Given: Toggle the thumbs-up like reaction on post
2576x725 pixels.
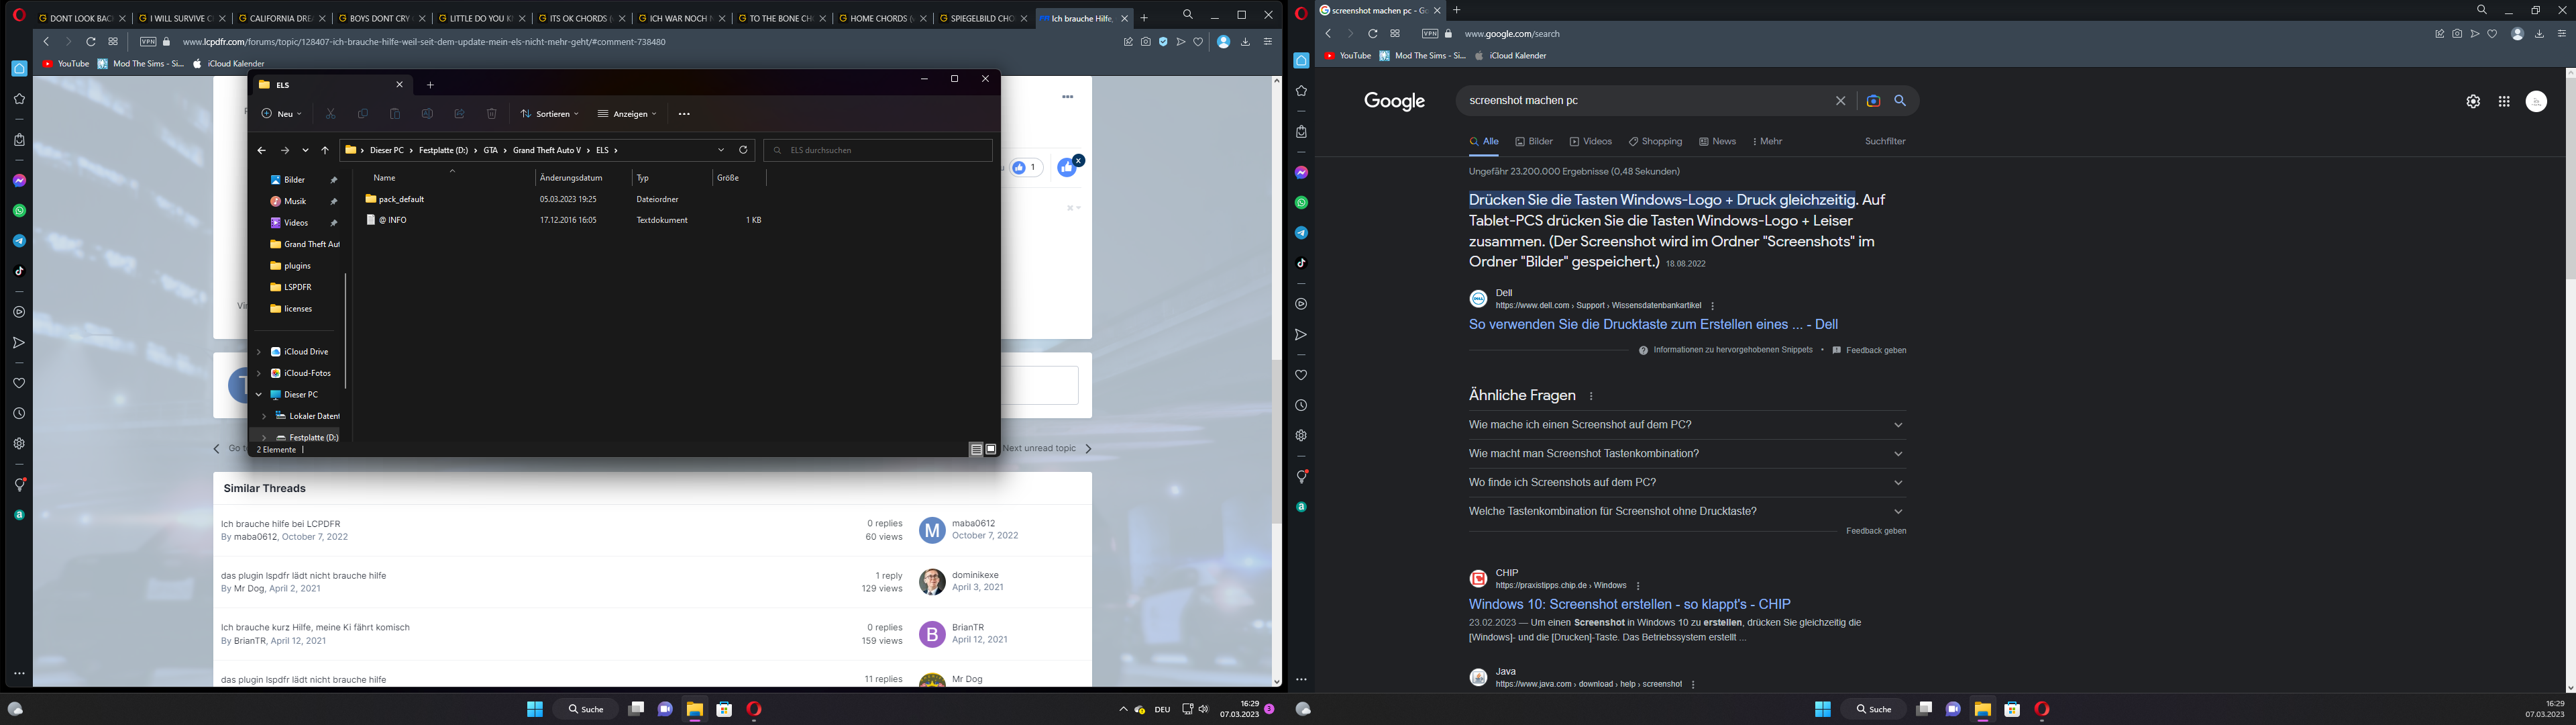Looking at the screenshot, I should [1067, 168].
